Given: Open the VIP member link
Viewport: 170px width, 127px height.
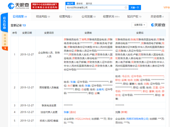Looking at the screenshot, I should 167,7.
